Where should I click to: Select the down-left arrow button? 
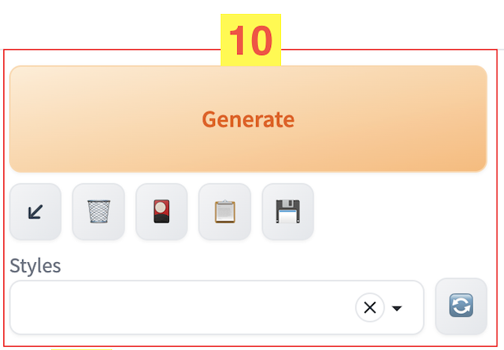point(35,212)
